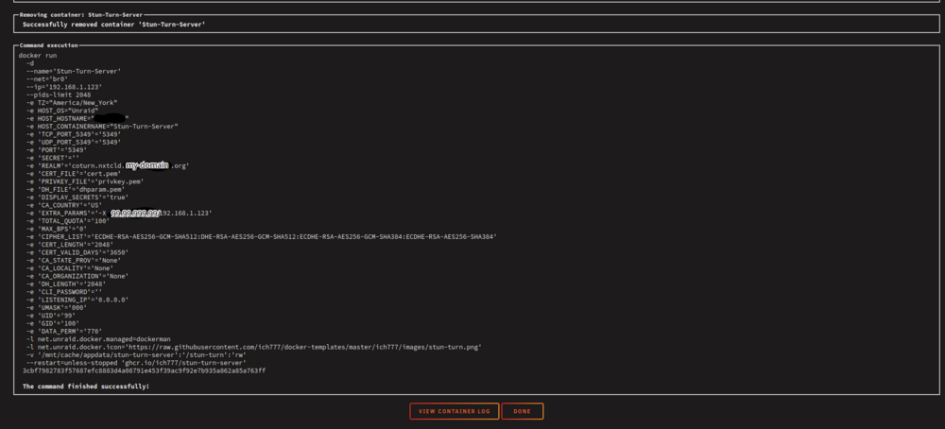Click the 'LISTENING_IP'='0.0.0.0' line
The height and width of the screenshot is (429, 945).
(x=77, y=299)
